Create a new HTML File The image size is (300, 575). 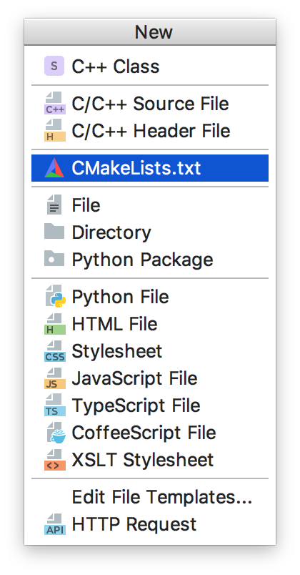[x=150, y=323]
